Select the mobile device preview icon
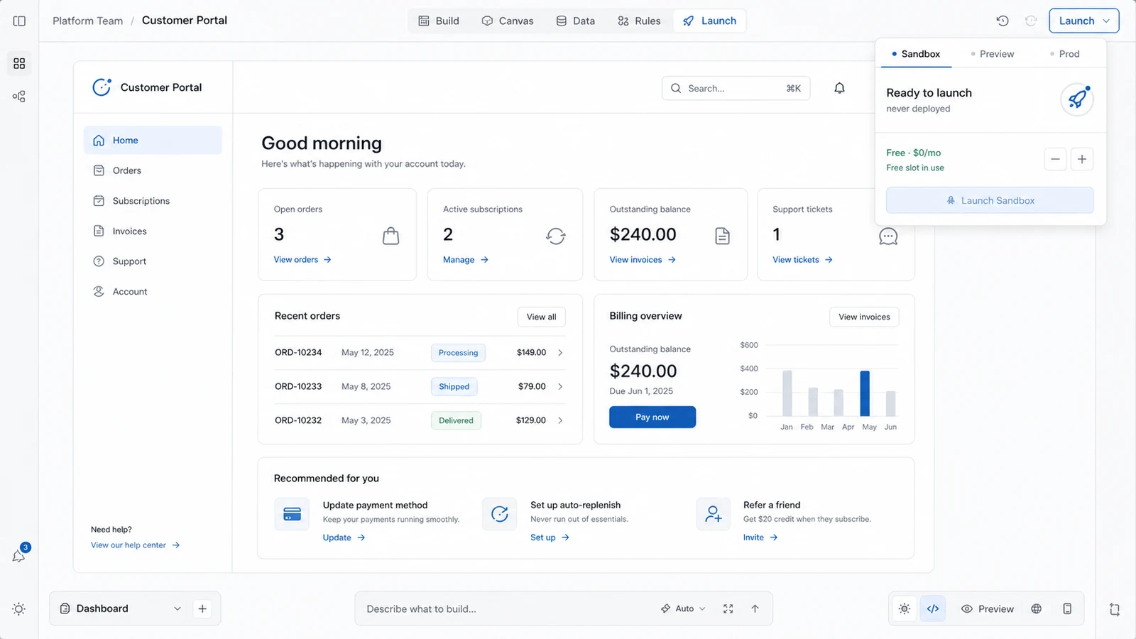Screen dimensions: 1136x639 coord(1067,608)
